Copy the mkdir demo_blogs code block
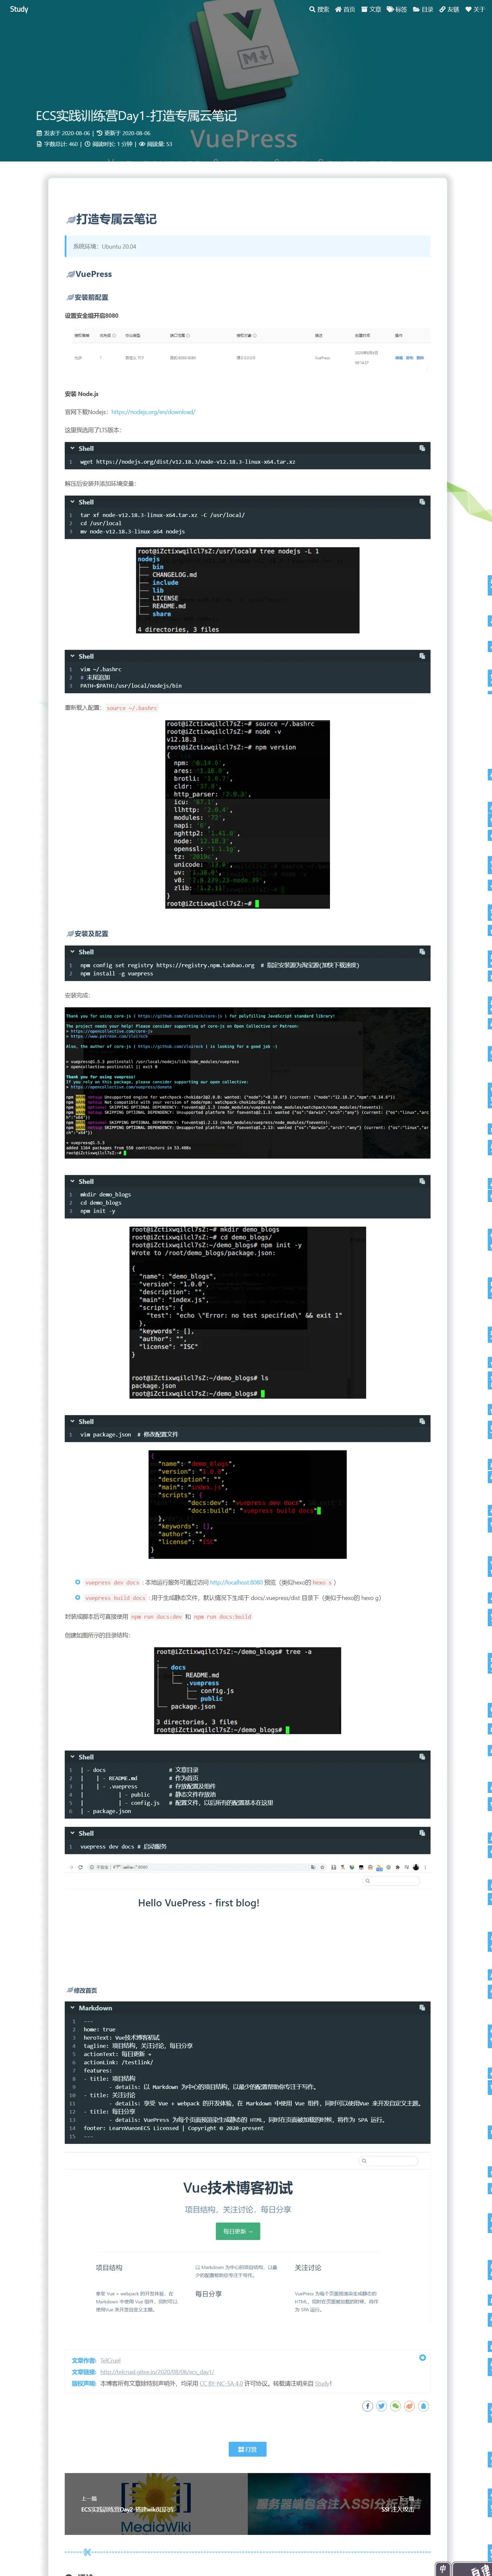Image resolution: width=492 pixels, height=2576 pixels. click(422, 1181)
